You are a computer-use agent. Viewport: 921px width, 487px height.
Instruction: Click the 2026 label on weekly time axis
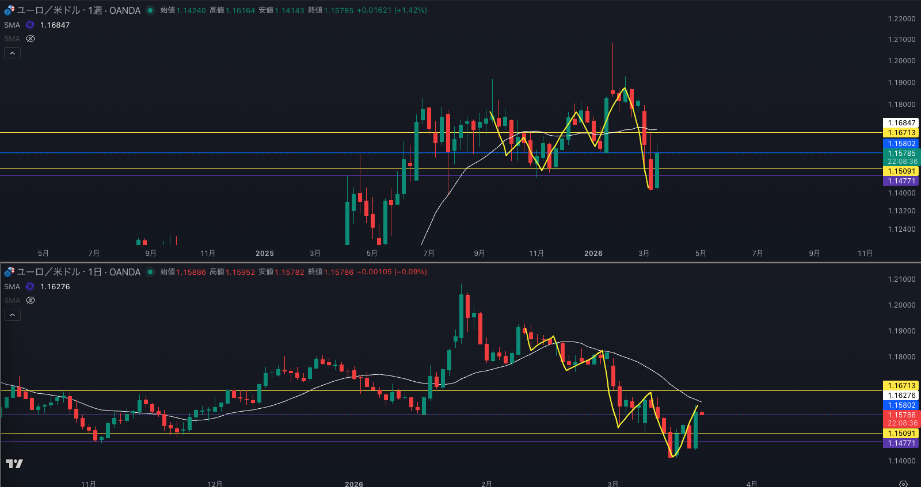[x=593, y=254]
